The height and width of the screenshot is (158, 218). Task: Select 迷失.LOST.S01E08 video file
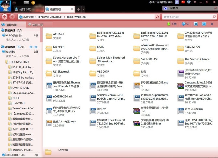[x=195, y=123]
